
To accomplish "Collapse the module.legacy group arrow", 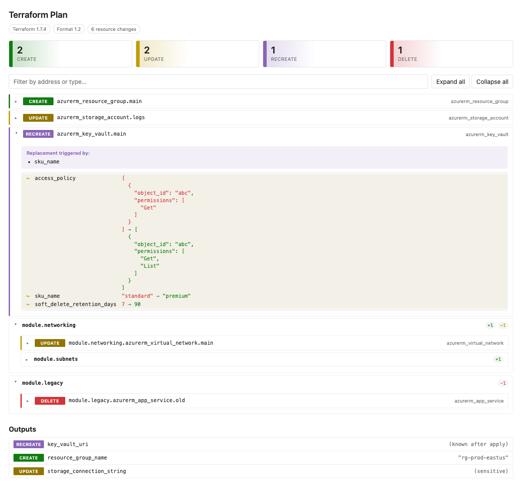I will [x=16, y=383].
